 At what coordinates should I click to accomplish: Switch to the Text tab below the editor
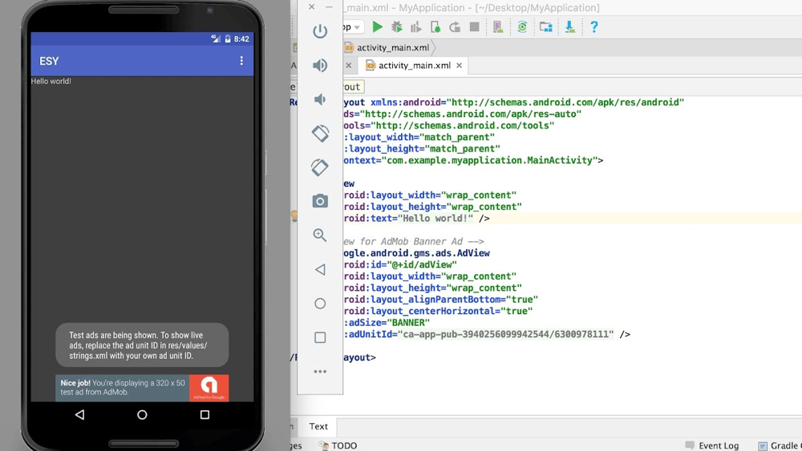318,426
